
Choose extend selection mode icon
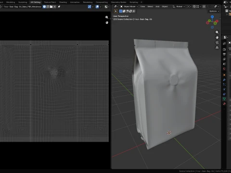click(124, 11)
